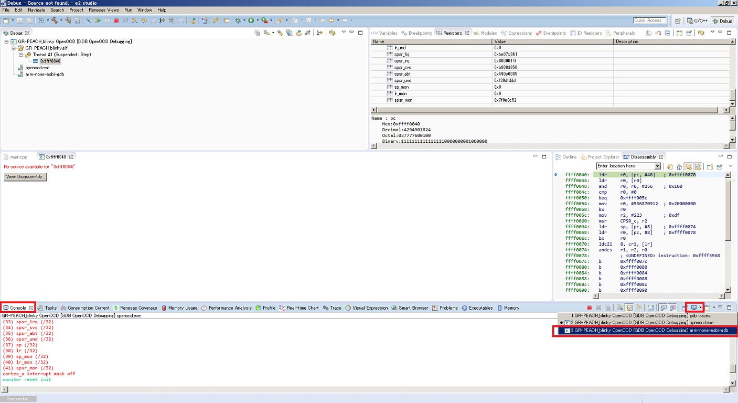
Task: Open the Real-time Chart tab
Action: pyautogui.click(x=299, y=308)
